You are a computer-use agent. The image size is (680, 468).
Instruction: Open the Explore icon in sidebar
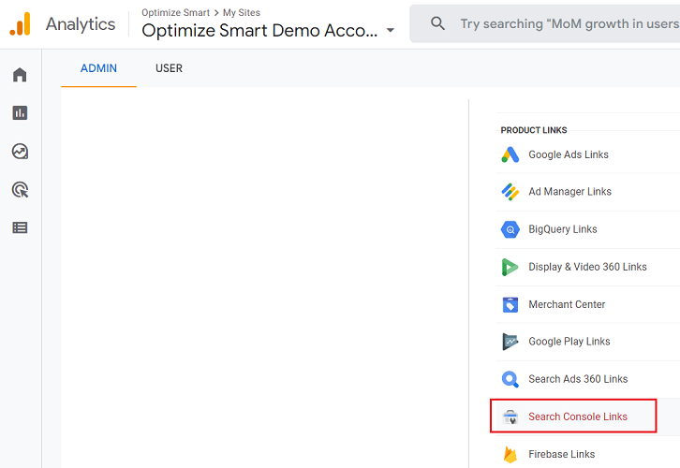(x=20, y=152)
